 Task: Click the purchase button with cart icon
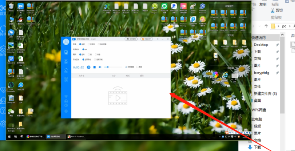pos(146,39)
